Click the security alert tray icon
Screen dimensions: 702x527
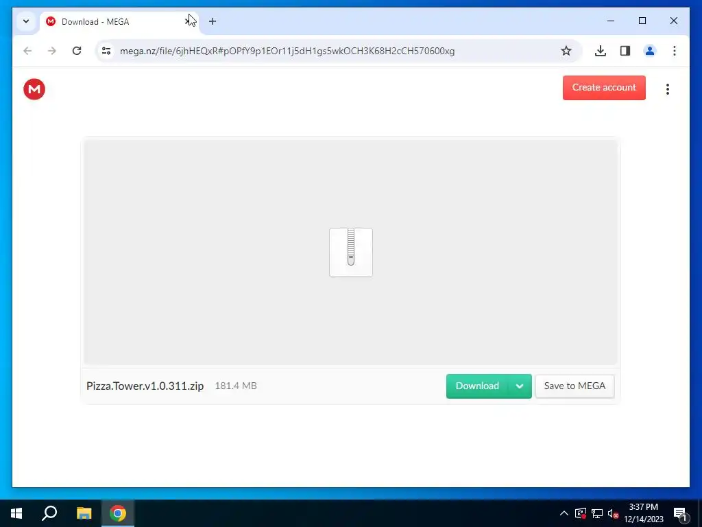pos(581,513)
